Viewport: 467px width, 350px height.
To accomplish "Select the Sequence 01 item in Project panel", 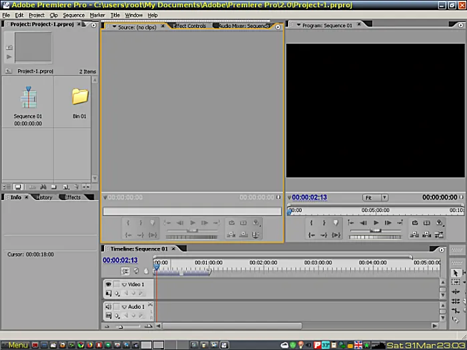I will point(28,105).
